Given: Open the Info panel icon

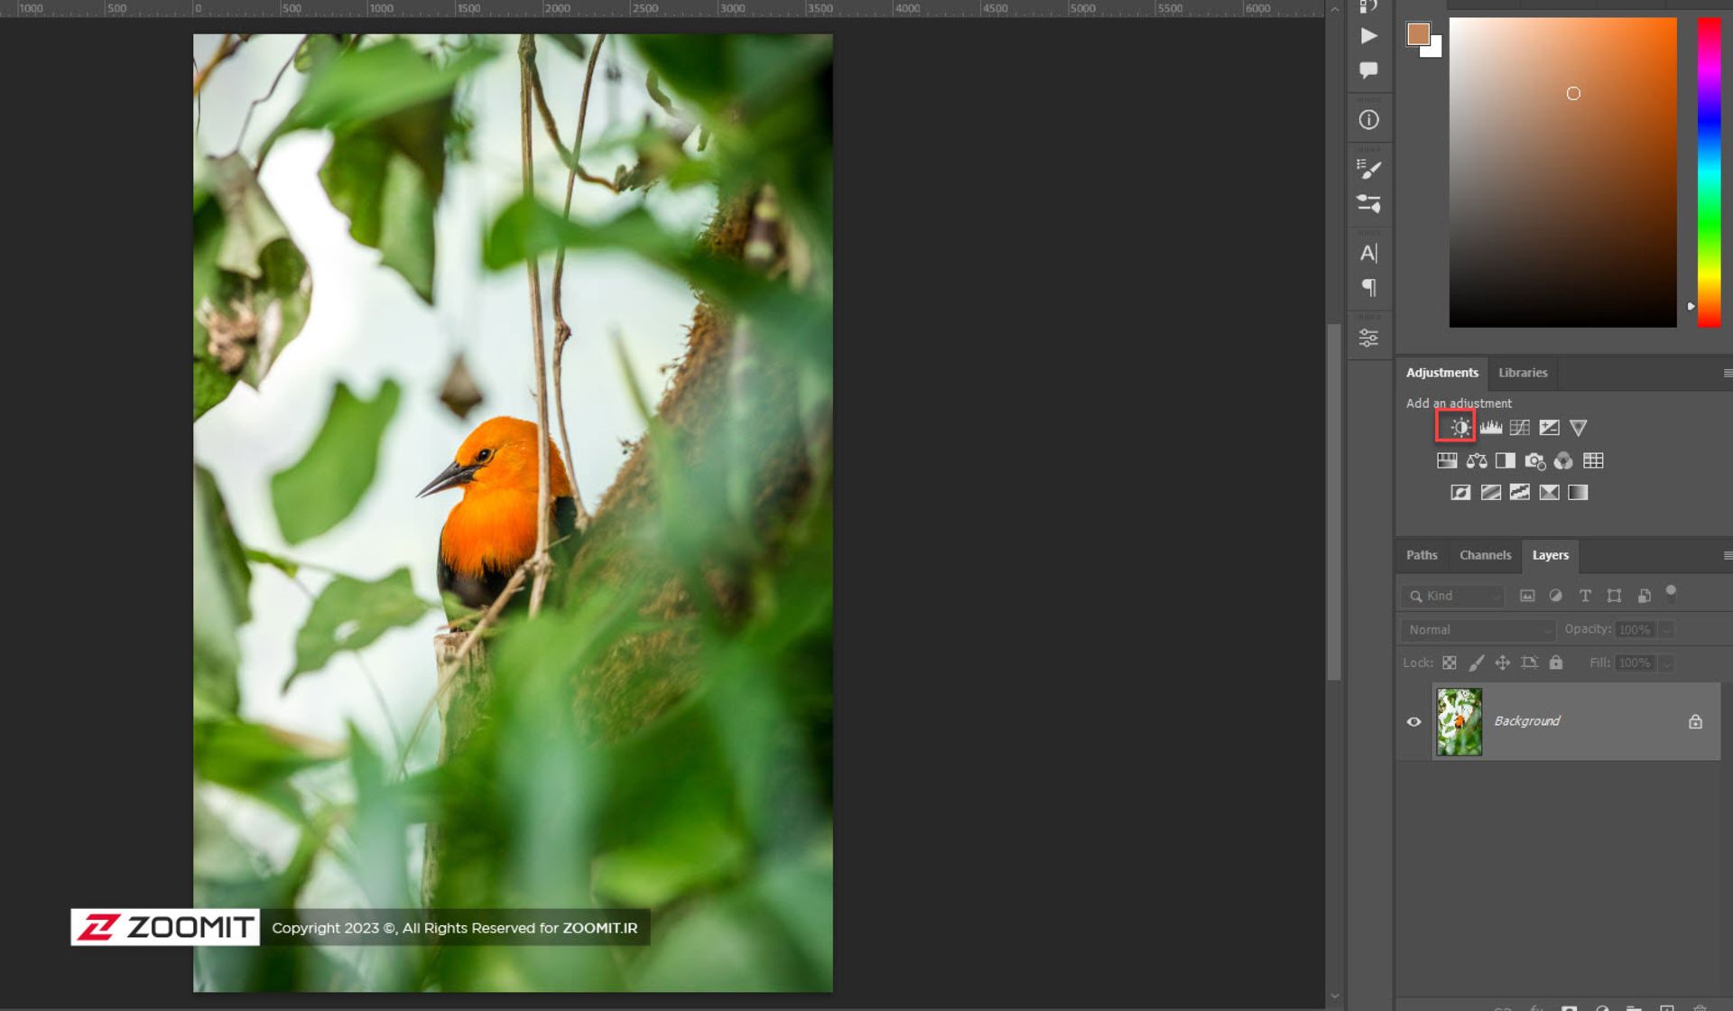Looking at the screenshot, I should pyautogui.click(x=1368, y=120).
